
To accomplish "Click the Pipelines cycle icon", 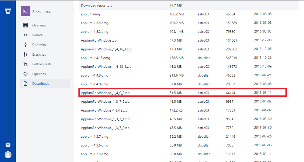I will tap(26, 74).
